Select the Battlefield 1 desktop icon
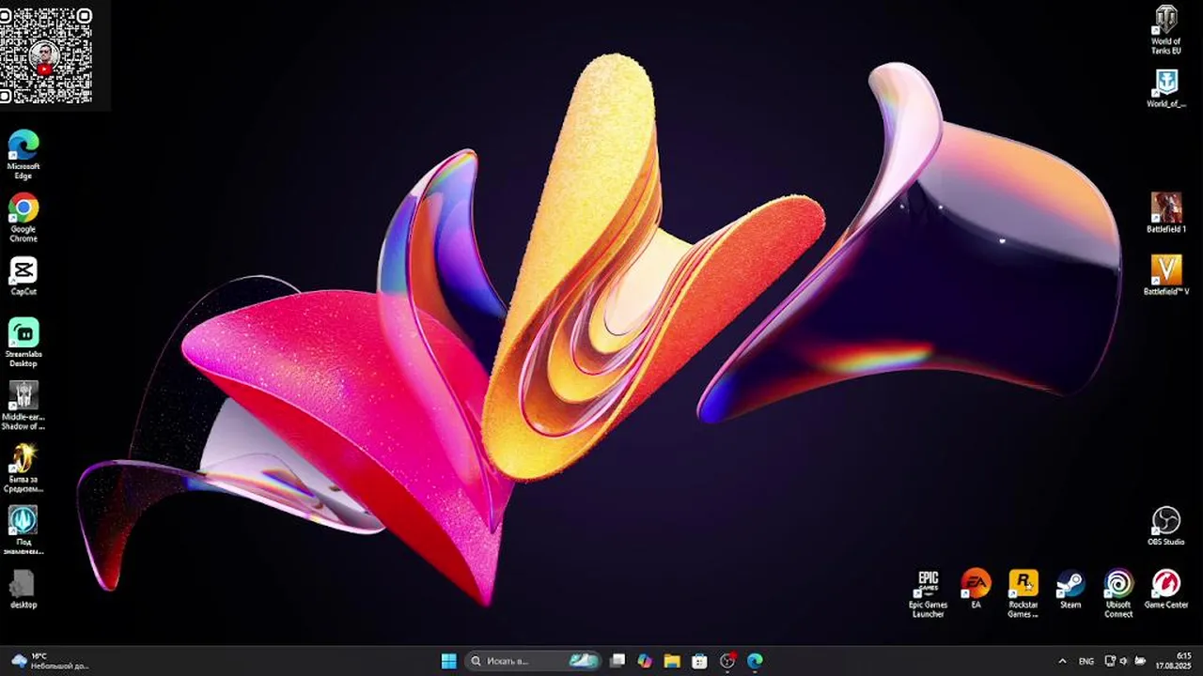The width and height of the screenshot is (1203, 676). (1166, 213)
